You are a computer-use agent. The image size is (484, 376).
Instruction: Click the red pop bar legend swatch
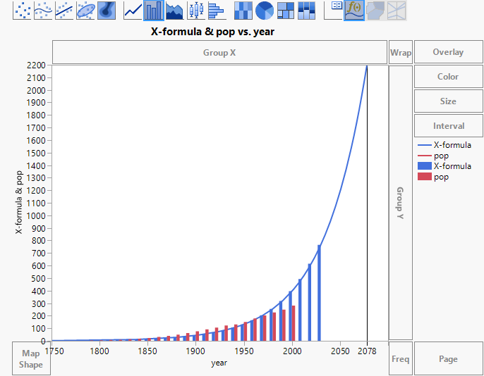[x=424, y=177]
